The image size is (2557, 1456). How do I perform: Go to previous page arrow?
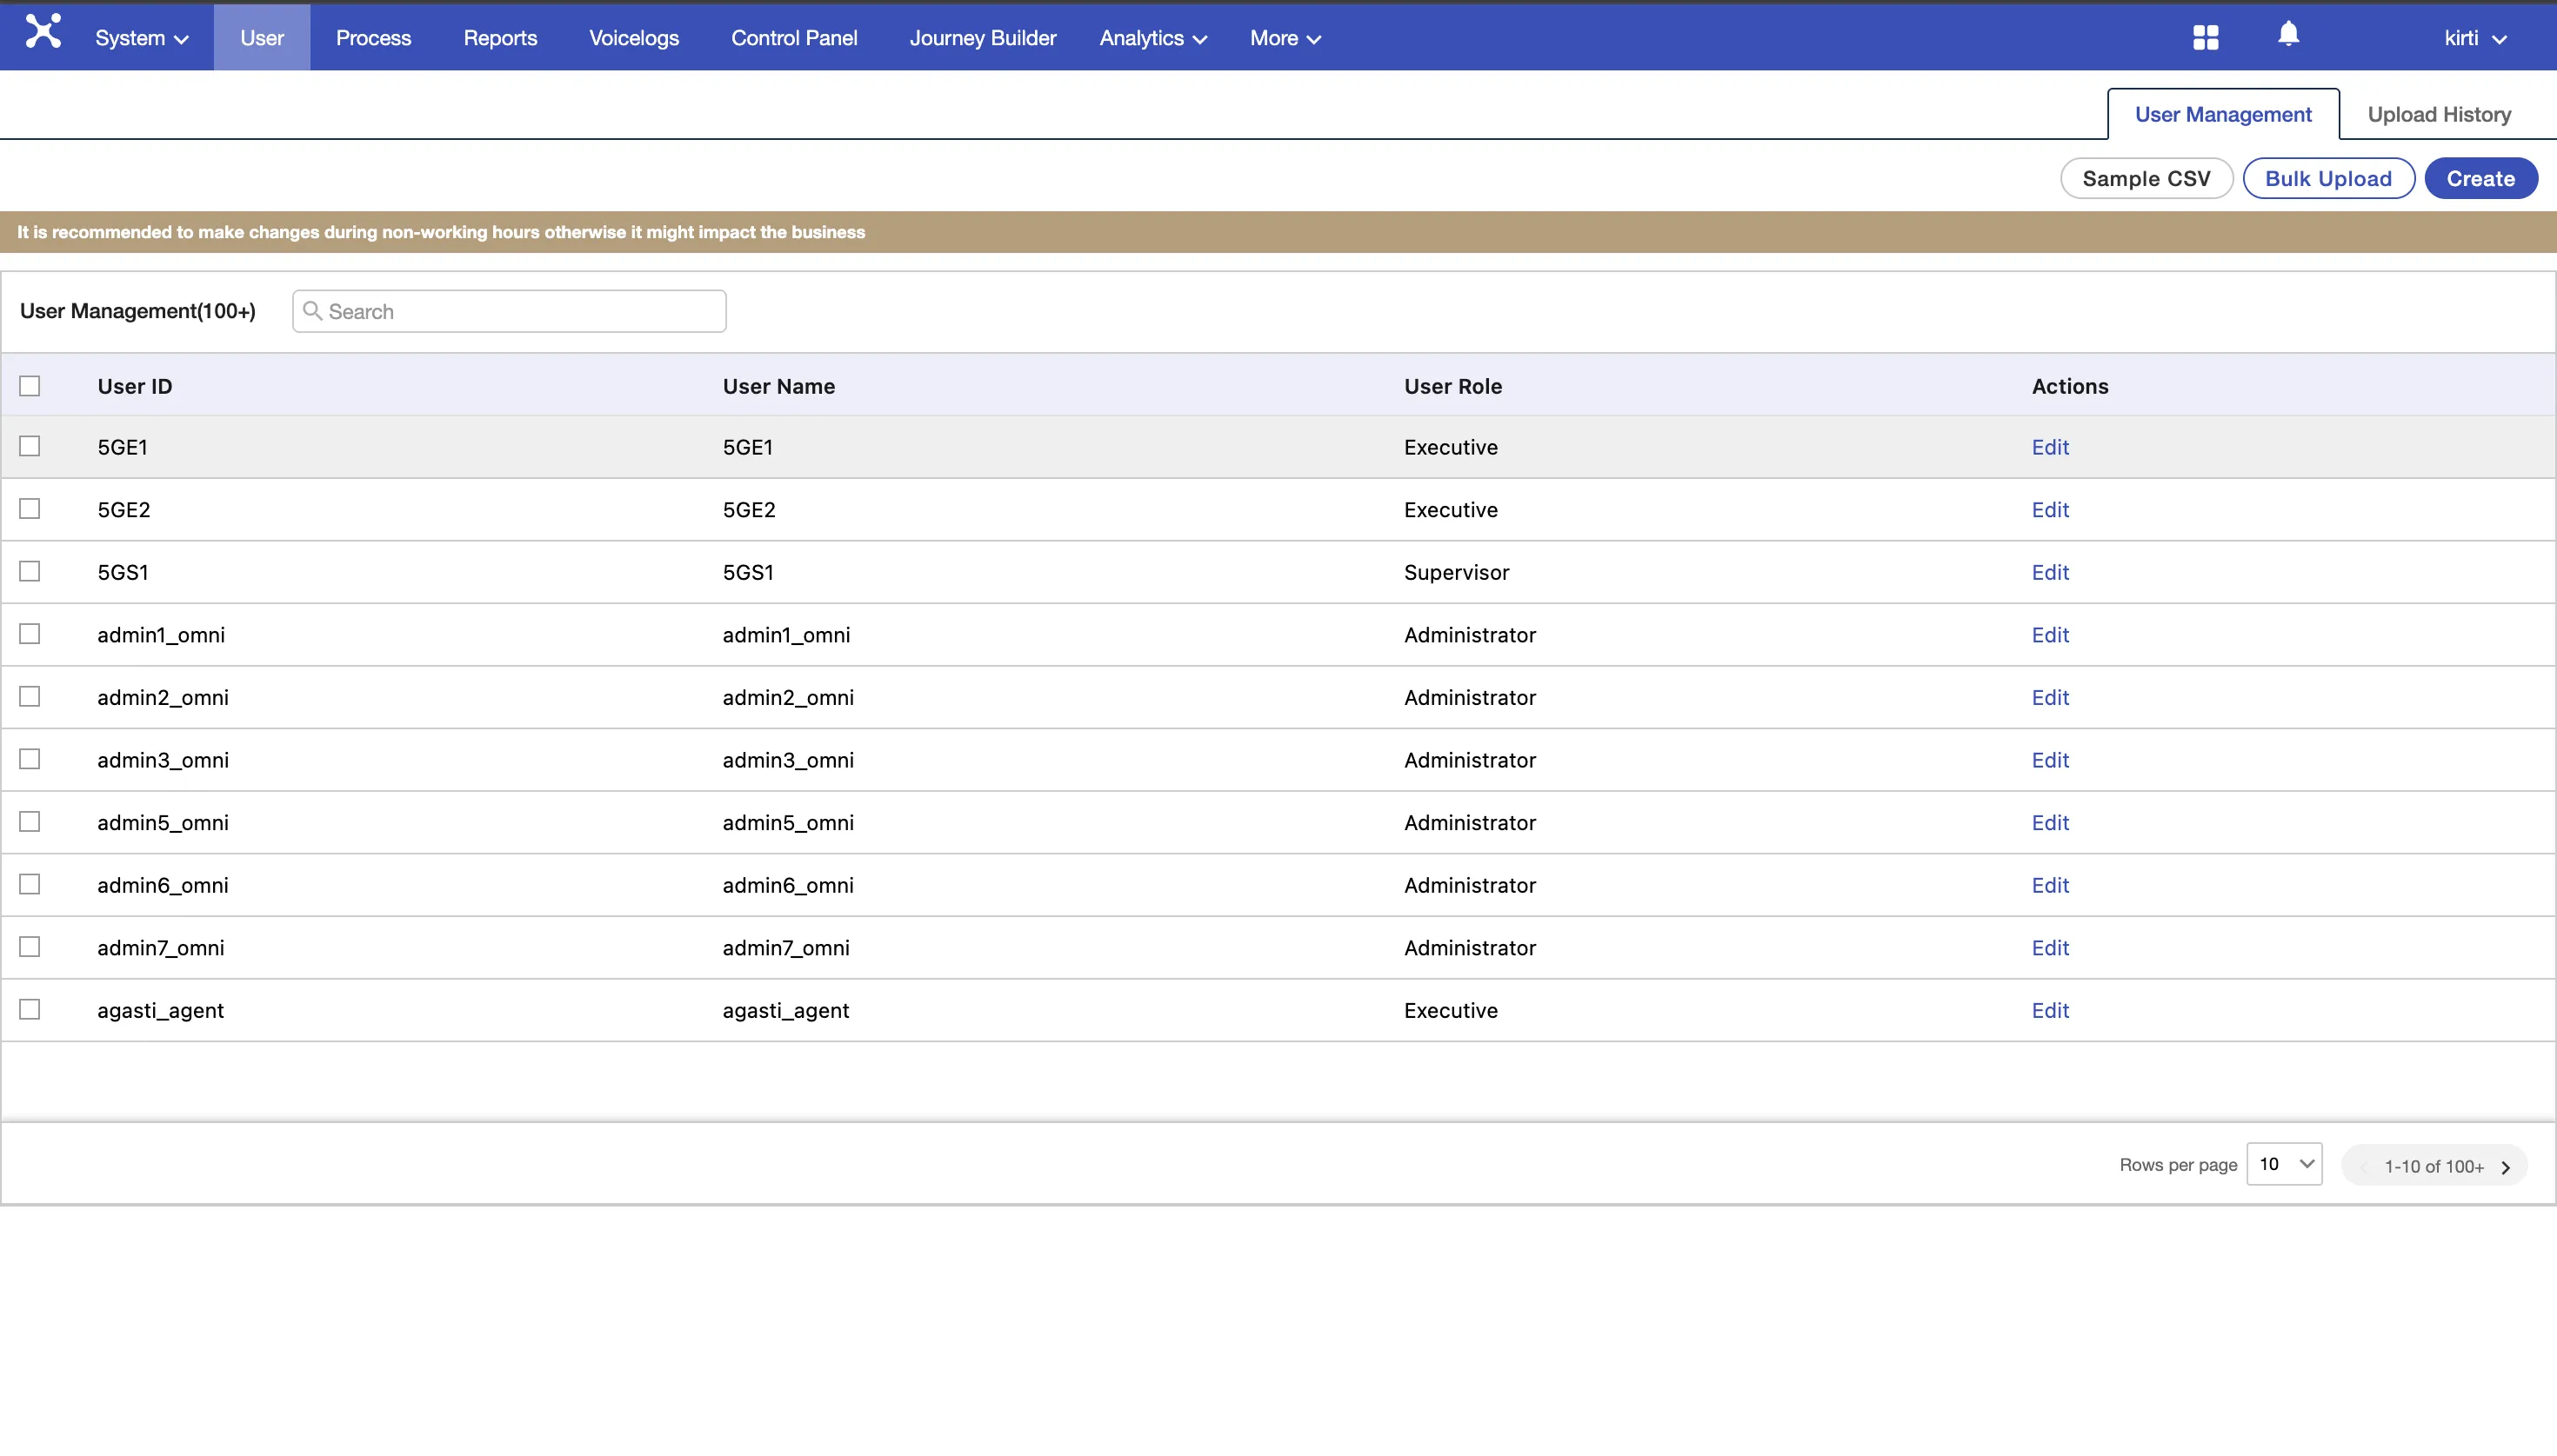pos(2364,1167)
